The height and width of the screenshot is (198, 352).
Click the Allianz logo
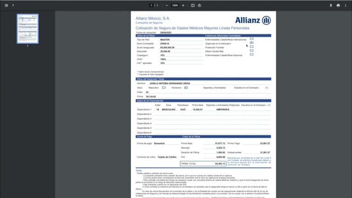(x=253, y=20)
